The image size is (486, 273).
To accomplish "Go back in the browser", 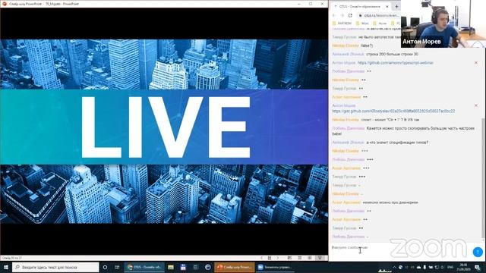I will 334,15.
